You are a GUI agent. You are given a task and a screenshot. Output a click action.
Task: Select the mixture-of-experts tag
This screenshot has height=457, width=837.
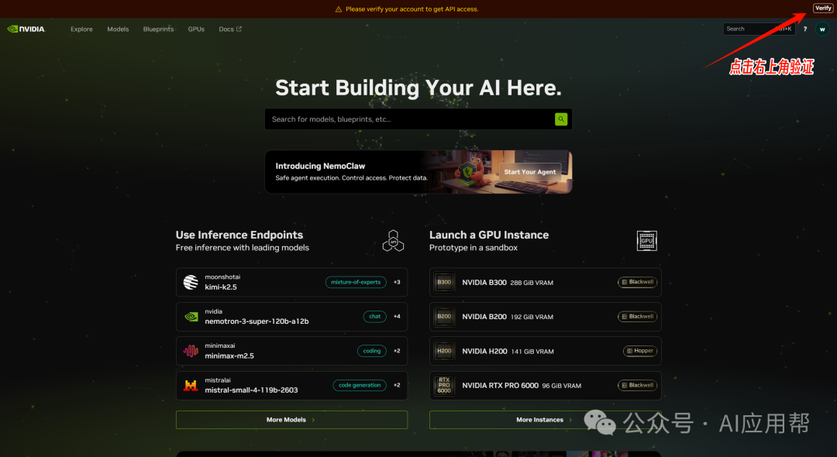click(356, 282)
